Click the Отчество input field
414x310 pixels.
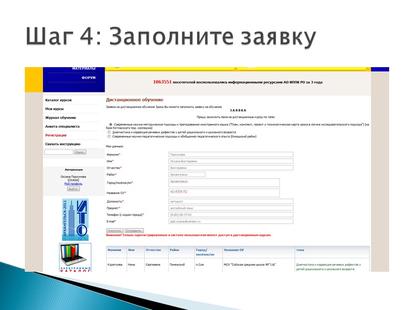point(231,168)
